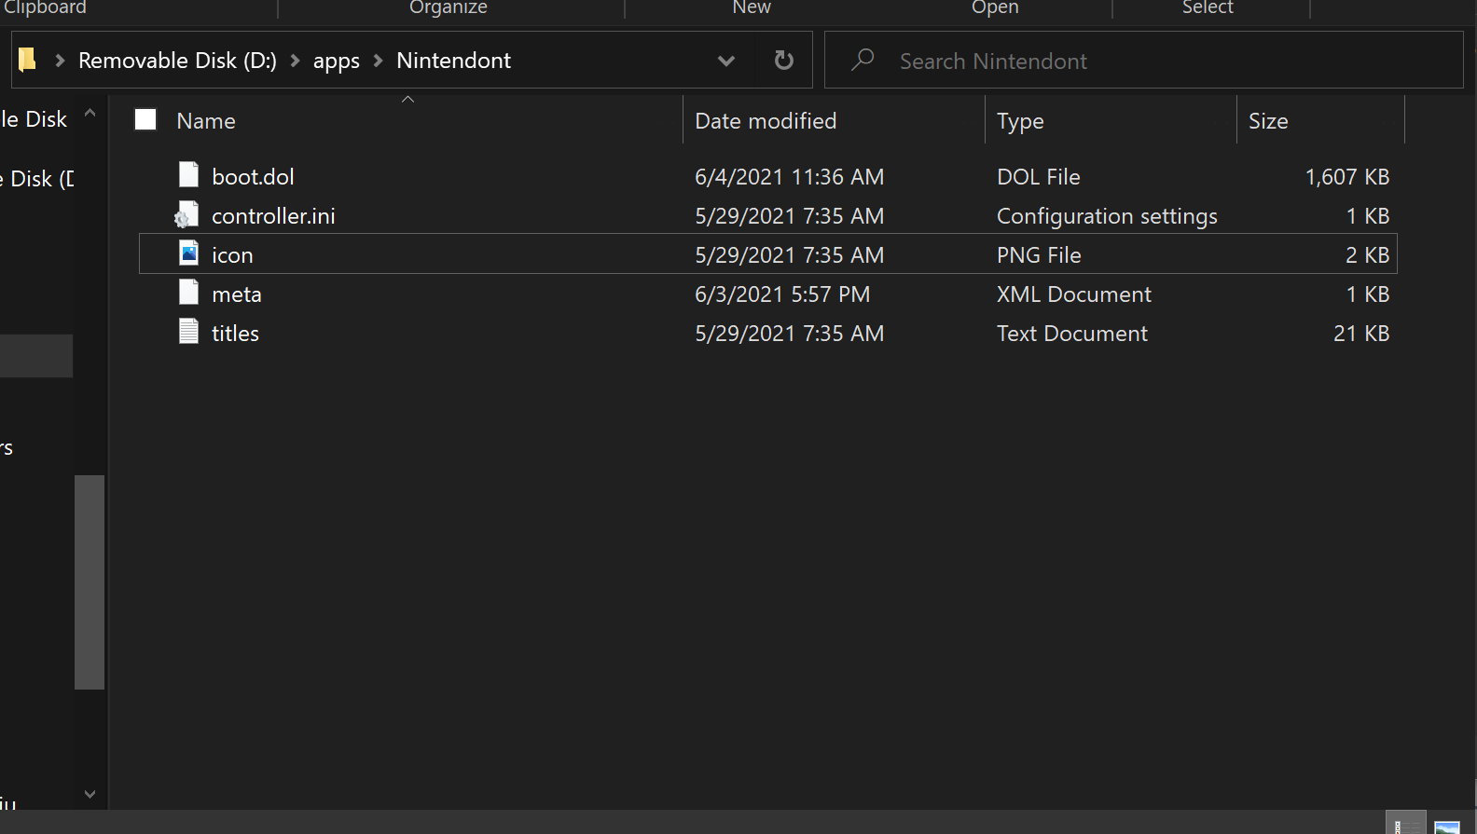Select Disk (D item in navigation pane
The width and height of the screenshot is (1477, 834).
click(37, 179)
